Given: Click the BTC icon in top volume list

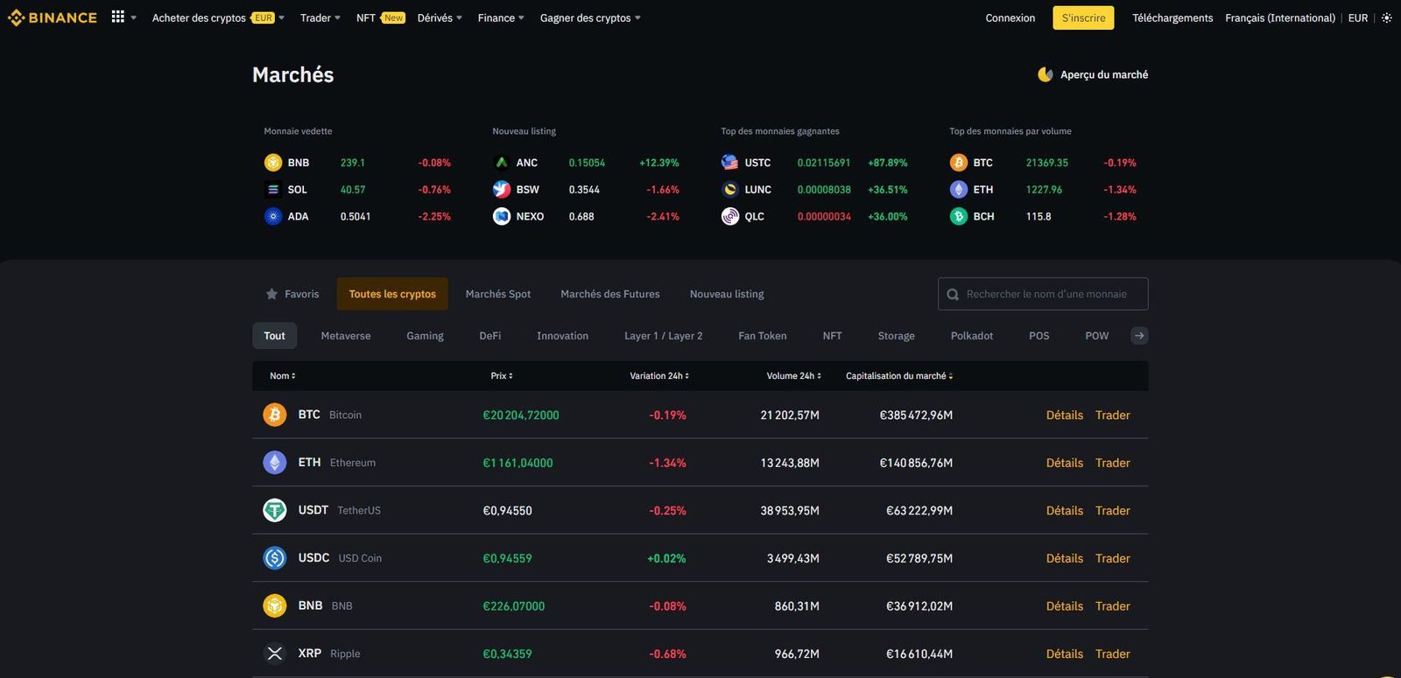Looking at the screenshot, I should (959, 163).
